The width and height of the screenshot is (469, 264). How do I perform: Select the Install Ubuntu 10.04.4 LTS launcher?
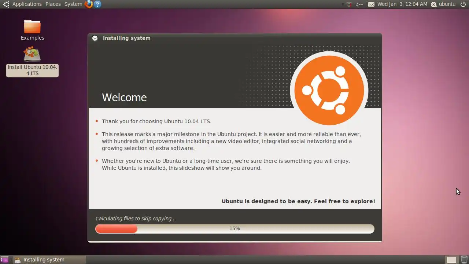pos(32,62)
